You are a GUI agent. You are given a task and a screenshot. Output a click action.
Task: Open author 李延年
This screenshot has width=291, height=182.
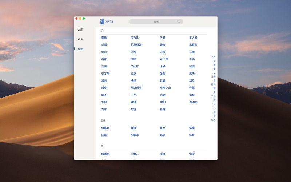[193, 44]
